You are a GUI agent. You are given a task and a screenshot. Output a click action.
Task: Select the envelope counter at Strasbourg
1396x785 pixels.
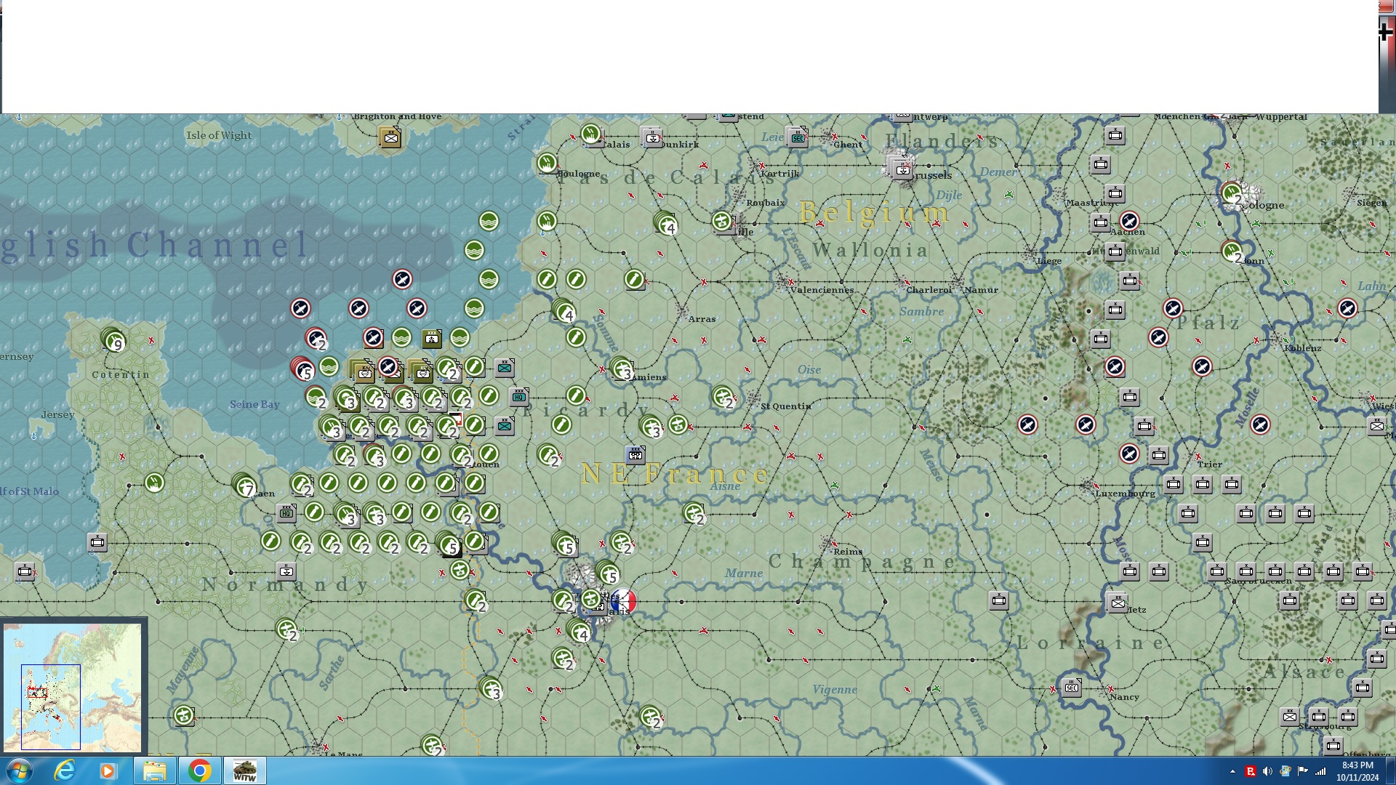point(1289,717)
